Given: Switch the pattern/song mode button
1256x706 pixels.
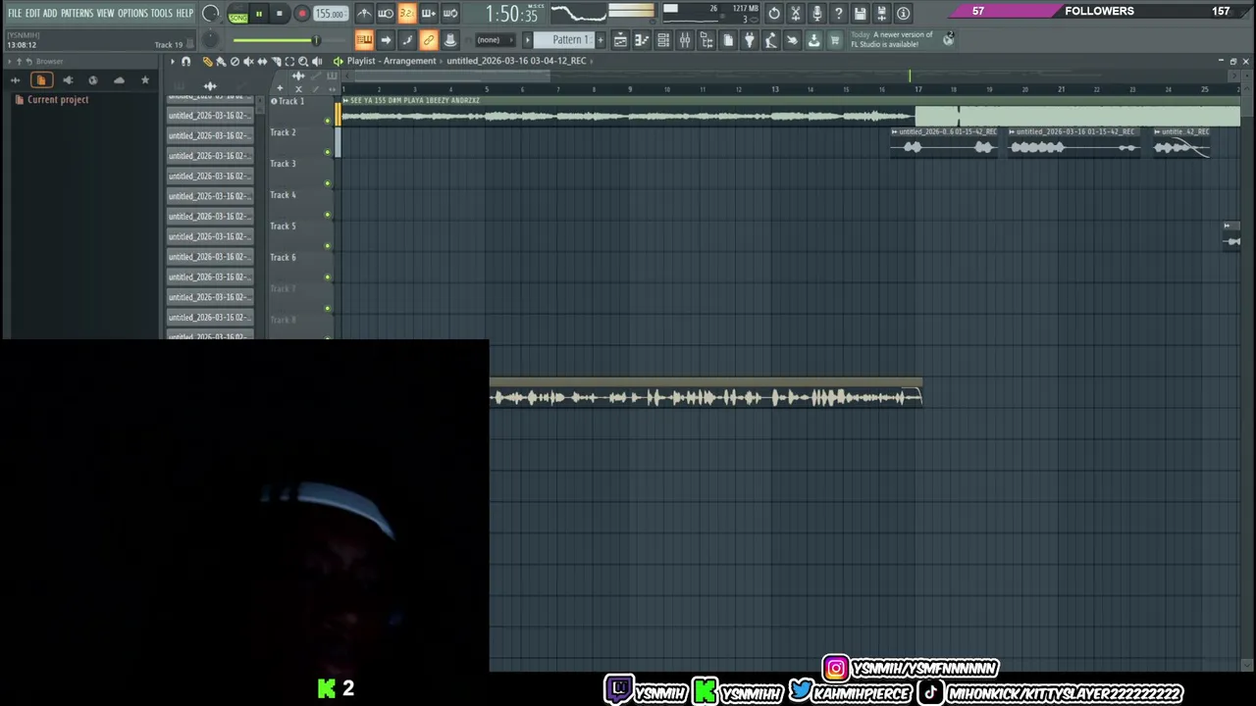Looking at the screenshot, I should click(x=237, y=14).
